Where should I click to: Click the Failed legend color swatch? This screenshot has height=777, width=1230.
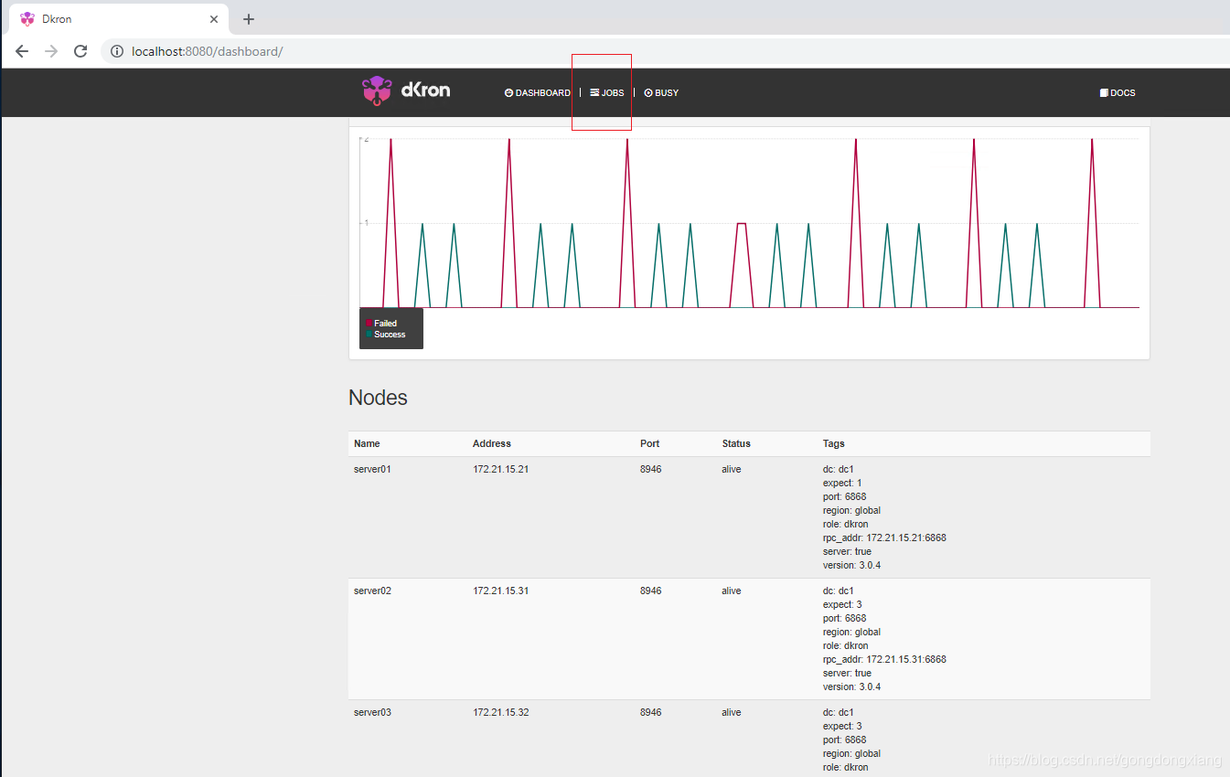[369, 324]
